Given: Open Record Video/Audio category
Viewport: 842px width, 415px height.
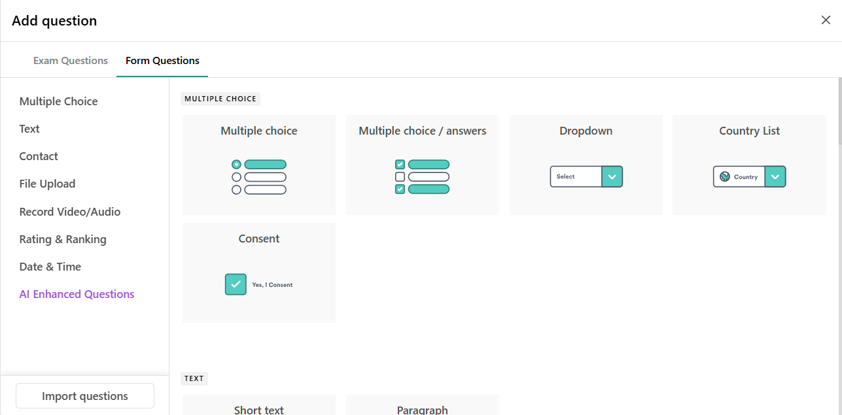Looking at the screenshot, I should tap(70, 212).
